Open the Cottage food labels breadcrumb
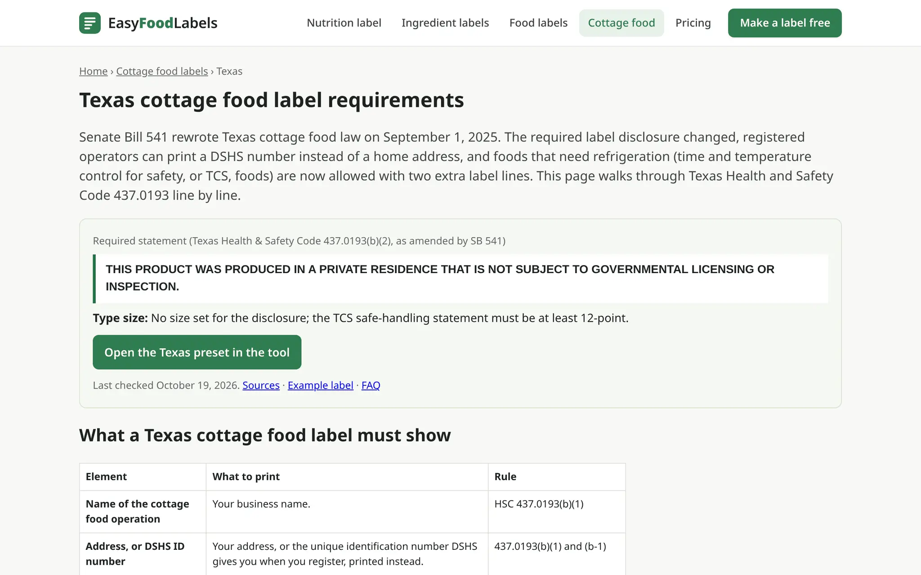Screen dimensions: 921x575 (x=162, y=71)
